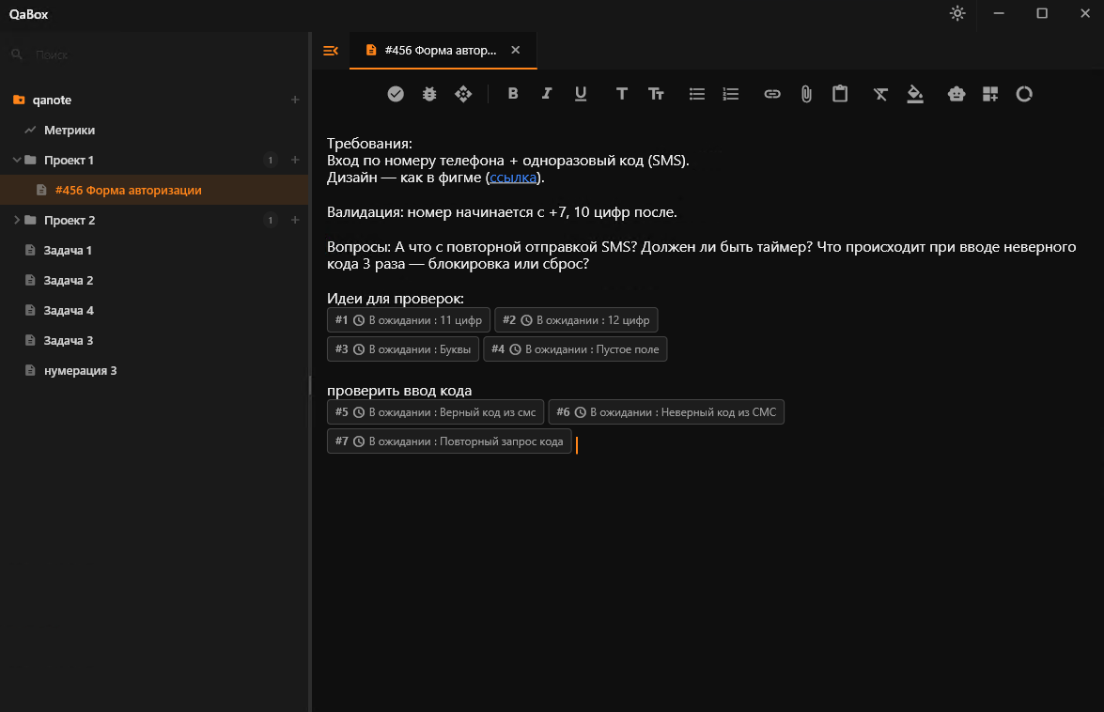
Task: Insert a test case check icon
Action: [x=396, y=94]
